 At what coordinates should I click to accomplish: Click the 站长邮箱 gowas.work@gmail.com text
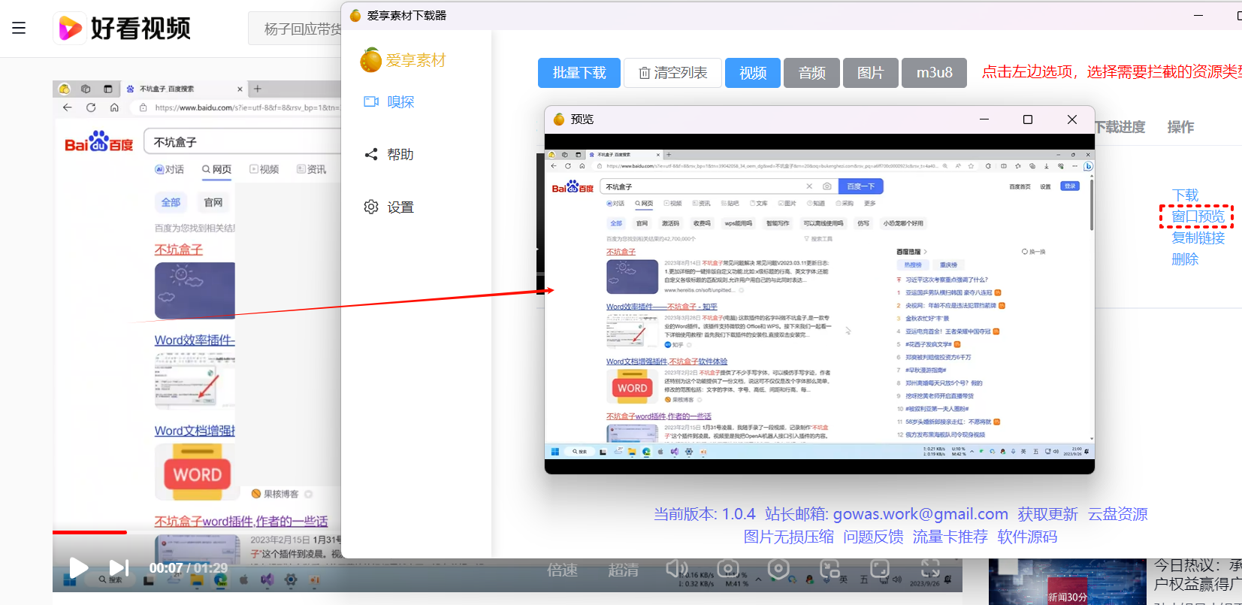click(x=887, y=514)
